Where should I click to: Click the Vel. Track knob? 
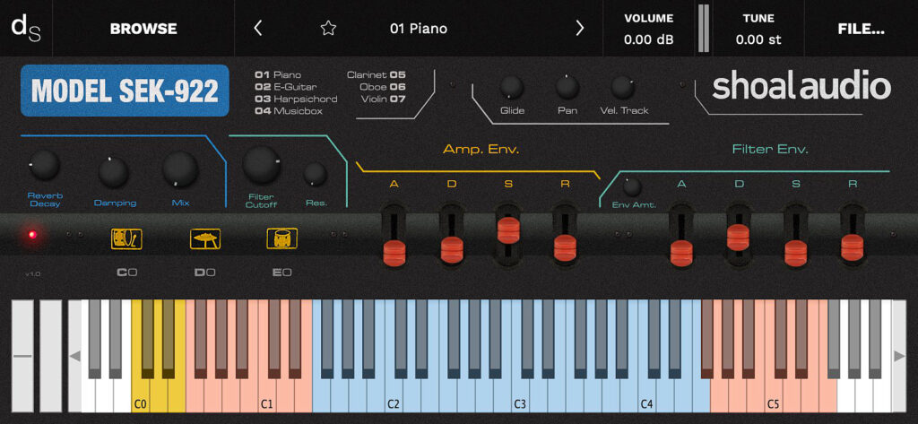[x=623, y=87]
